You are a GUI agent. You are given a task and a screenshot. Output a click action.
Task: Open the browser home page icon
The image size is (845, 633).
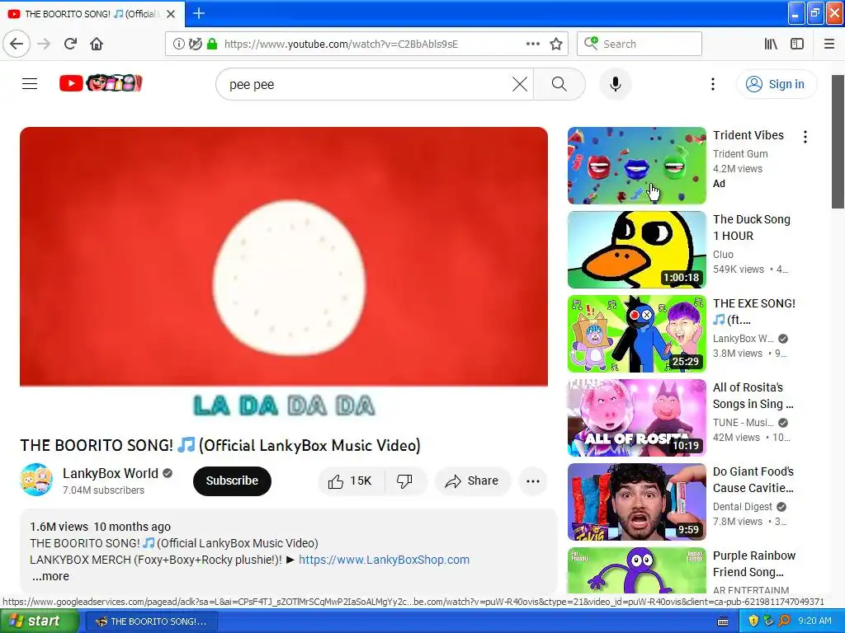pyautogui.click(x=97, y=45)
